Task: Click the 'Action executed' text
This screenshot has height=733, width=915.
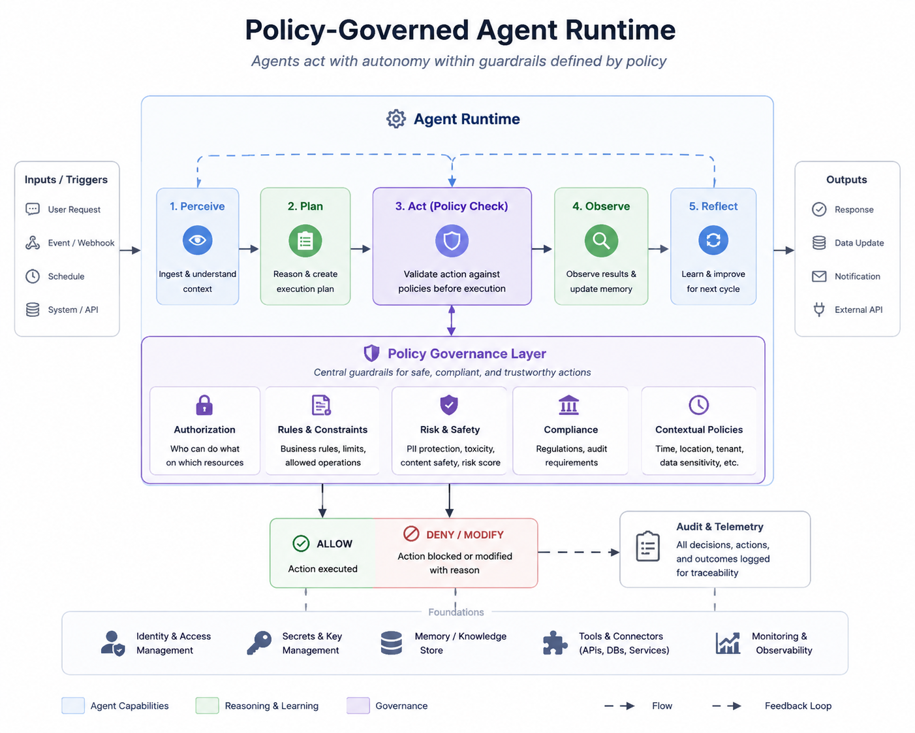Action: 322,569
